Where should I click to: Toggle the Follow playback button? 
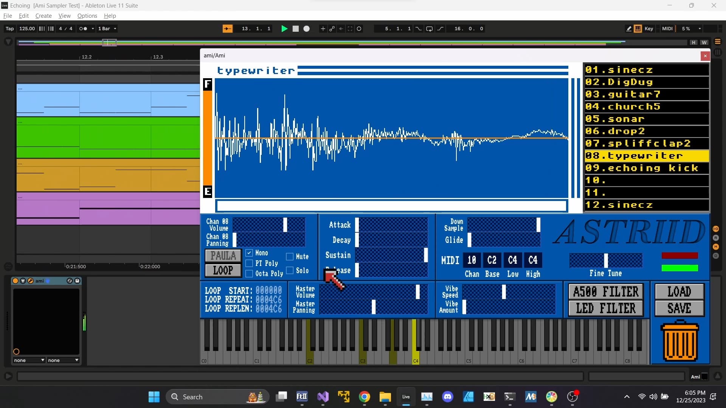(x=227, y=29)
